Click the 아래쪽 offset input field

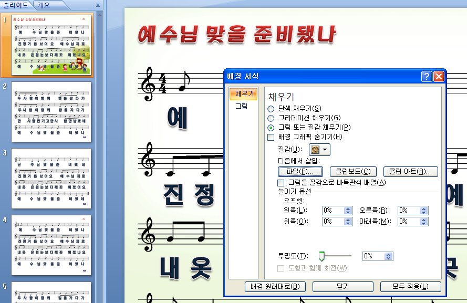click(x=409, y=222)
